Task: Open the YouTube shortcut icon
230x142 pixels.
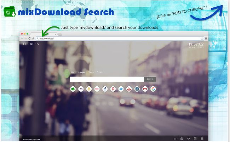Action: coord(129,89)
